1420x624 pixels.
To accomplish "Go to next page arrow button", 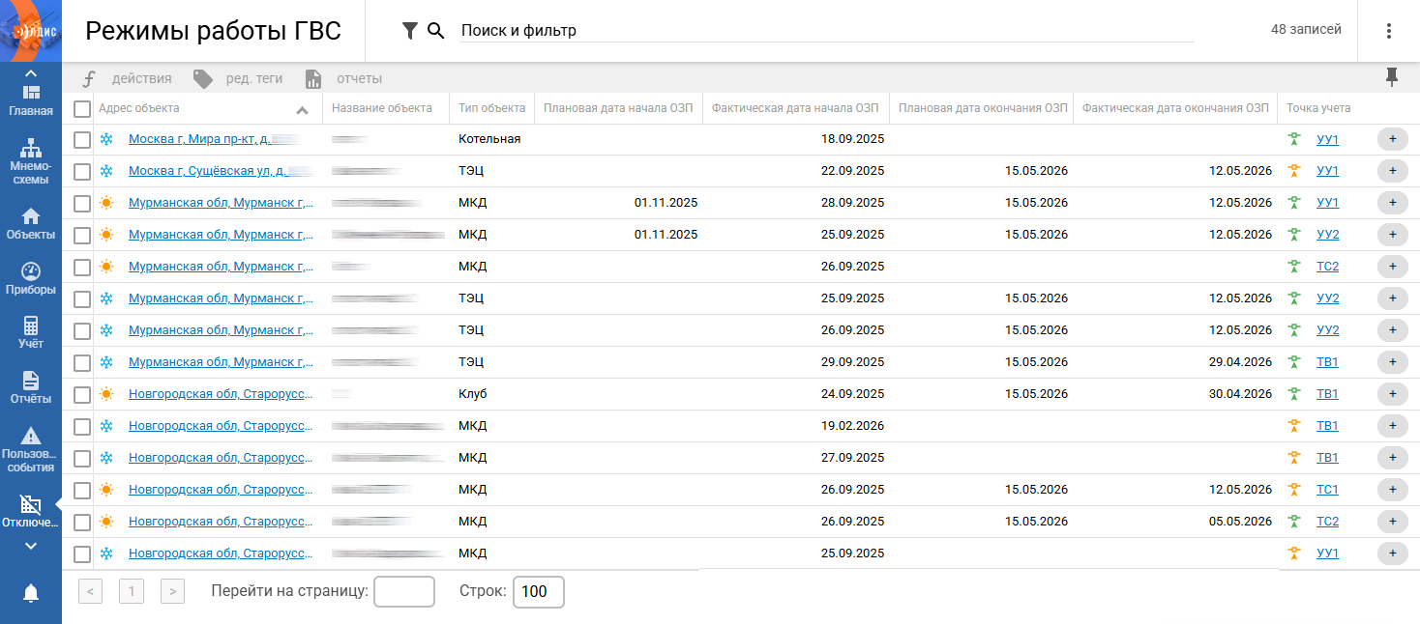I will 172,591.
